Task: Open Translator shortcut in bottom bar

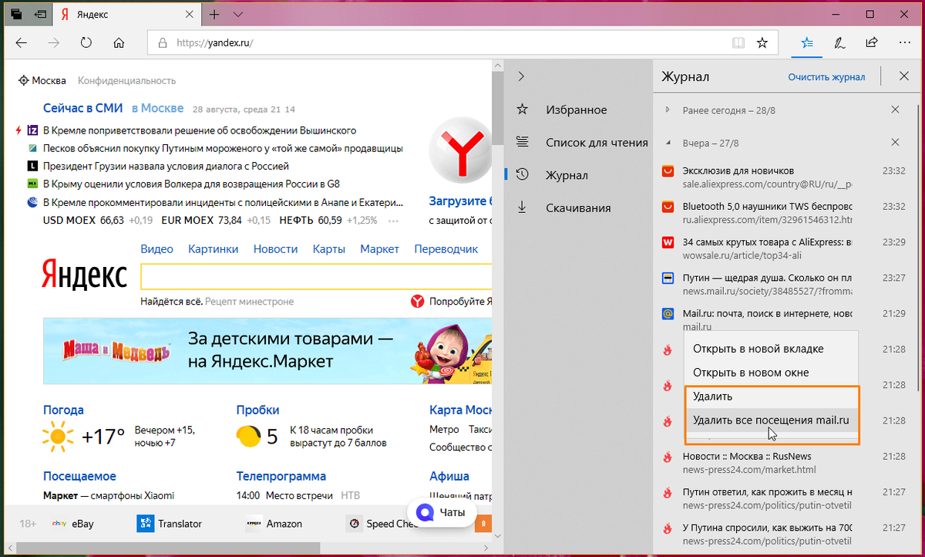Action: coord(169,523)
